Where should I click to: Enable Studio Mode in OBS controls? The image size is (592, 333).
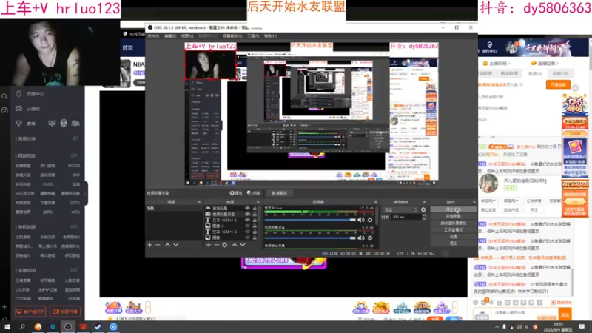453,230
